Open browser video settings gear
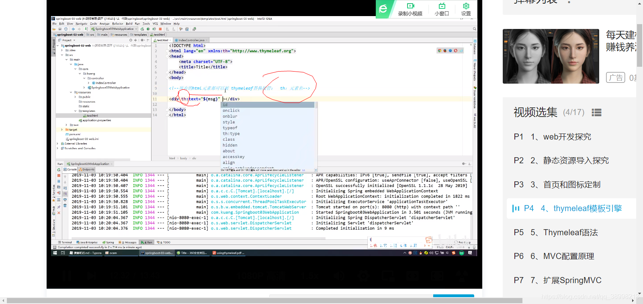This screenshot has height=304, width=643. tap(466, 9)
